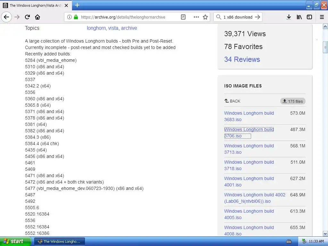Reload the current page
328x246 pixels.
(27, 17)
